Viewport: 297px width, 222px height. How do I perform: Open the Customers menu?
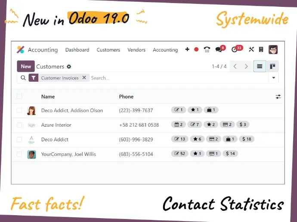108,50
